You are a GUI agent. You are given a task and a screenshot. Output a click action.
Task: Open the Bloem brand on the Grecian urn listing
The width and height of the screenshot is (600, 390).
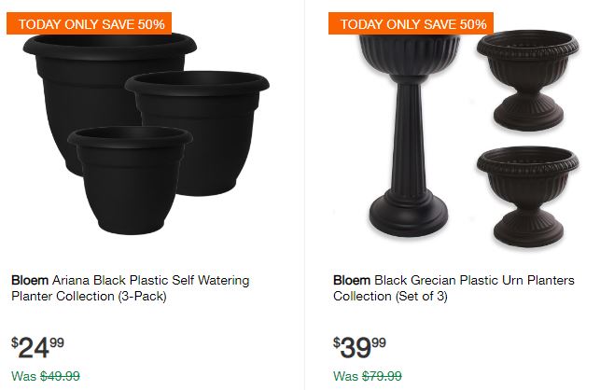(352, 279)
